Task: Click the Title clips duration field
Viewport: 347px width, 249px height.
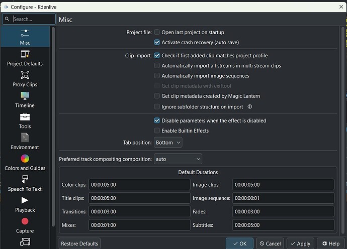Action: click(139, 198)
